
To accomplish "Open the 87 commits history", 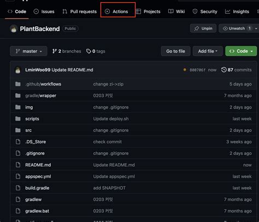I will pyautogui.click(x=237, y=70).
